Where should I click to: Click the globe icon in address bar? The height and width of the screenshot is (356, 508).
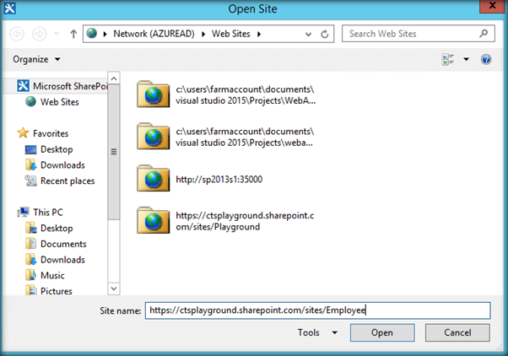click(x=92, y=33)
